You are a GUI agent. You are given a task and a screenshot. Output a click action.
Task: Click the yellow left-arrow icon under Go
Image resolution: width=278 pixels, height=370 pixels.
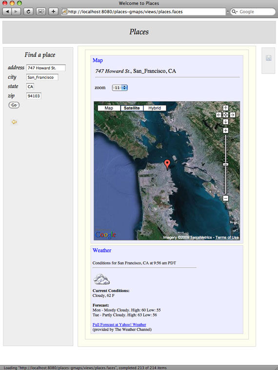pyautogui.click(x=14, y=122)
